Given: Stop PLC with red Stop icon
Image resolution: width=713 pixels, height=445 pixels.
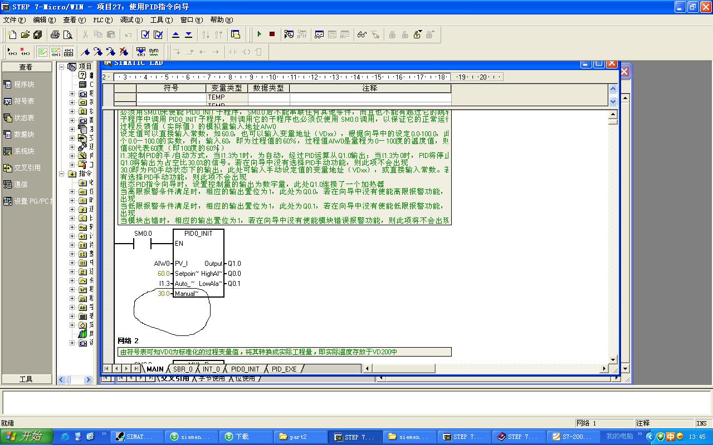Looking at the screenshot, I should (272, 34).
